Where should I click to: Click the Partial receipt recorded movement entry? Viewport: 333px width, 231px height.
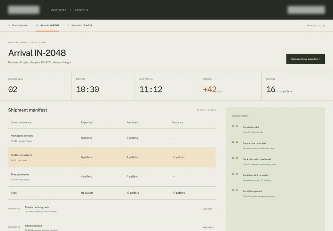(x=255, y=175)
